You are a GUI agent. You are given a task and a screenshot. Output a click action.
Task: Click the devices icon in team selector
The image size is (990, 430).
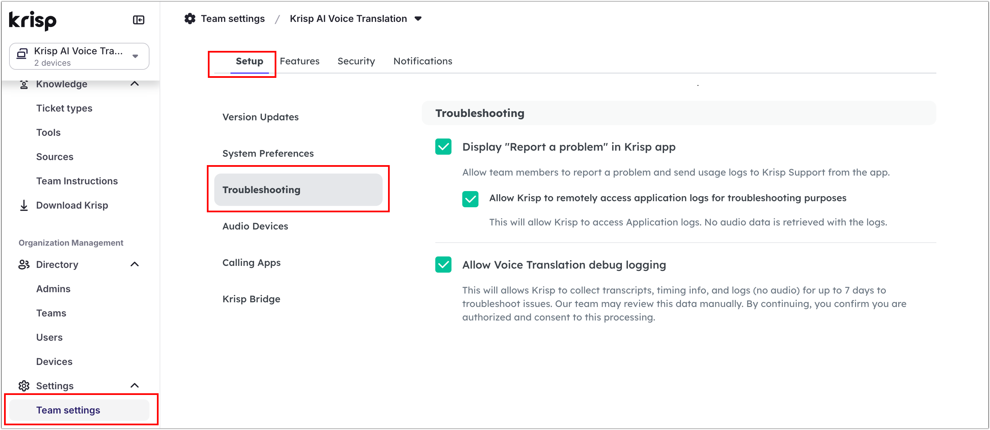tap(22, 54)
